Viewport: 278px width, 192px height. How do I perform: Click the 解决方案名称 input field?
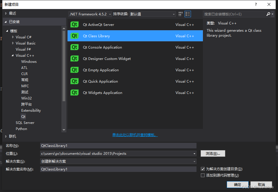click(118, 169)
